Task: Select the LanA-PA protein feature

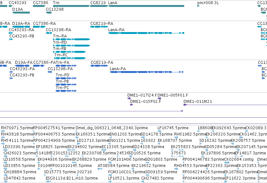Action: coord(147,72)
